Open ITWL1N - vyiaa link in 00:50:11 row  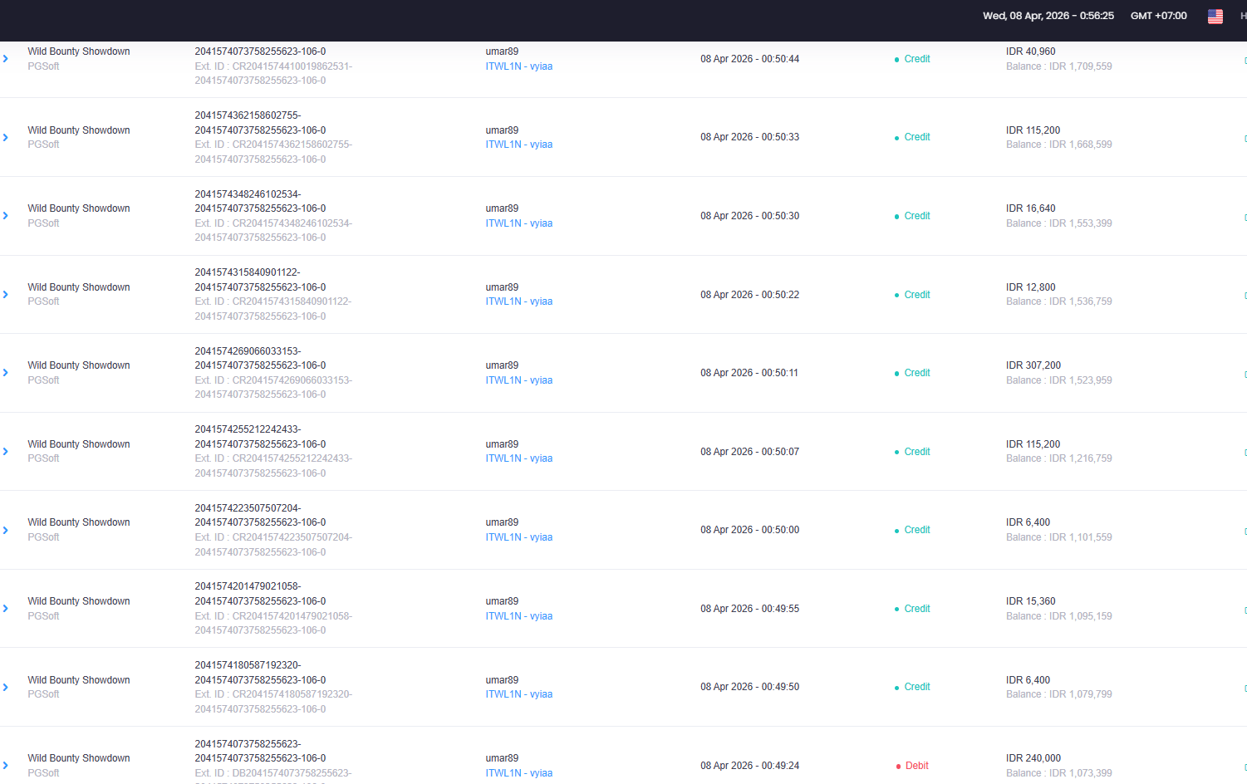coord(519,380)
